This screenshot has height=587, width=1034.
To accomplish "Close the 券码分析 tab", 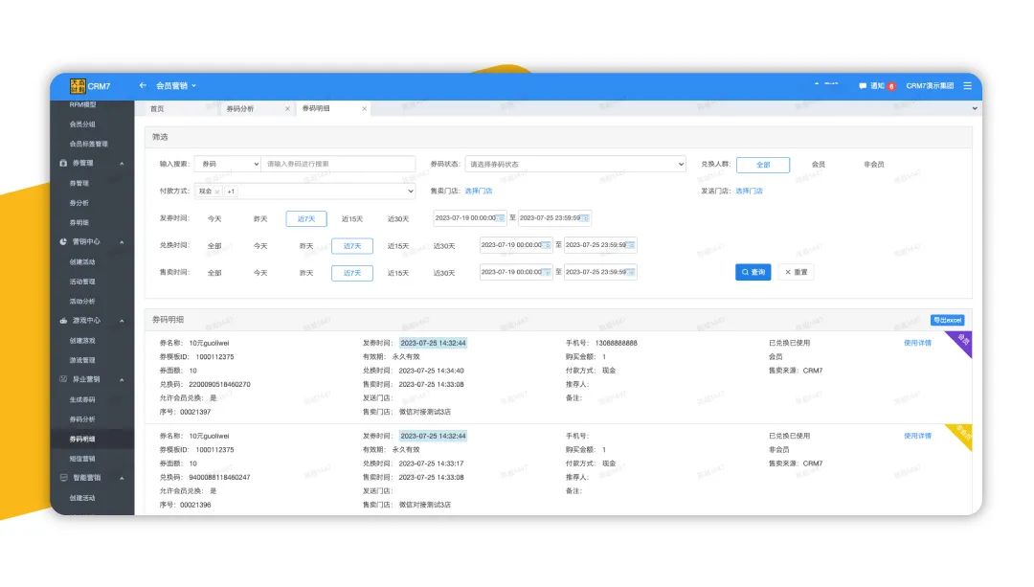I will click(x=287, y=109).
